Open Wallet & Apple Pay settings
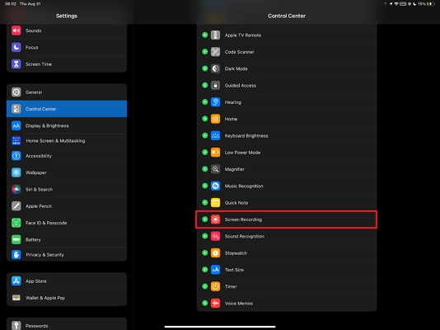 tap(67, 298)
